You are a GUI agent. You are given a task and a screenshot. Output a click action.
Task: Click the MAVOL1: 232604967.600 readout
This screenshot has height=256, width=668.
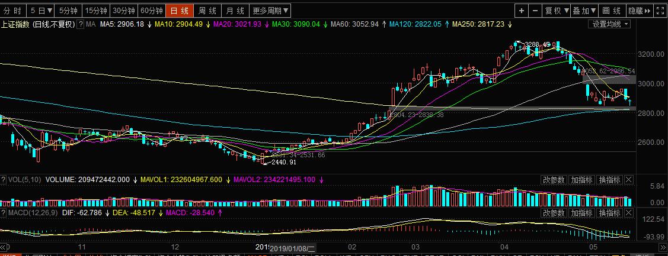181,180
